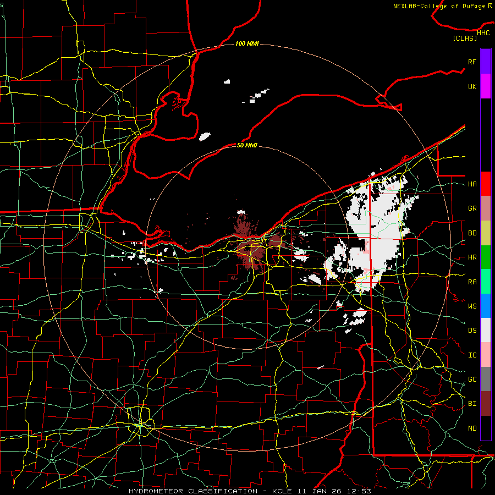
Task: Click the HA legend label text
Action: coord(472,184)
